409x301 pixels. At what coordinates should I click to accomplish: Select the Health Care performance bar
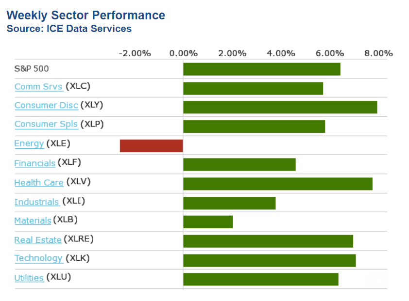click(x=277, y=184)
